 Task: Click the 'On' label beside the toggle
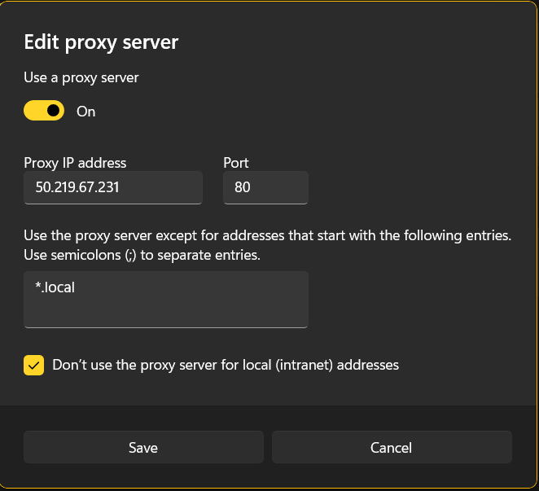(x=85, y=112)
